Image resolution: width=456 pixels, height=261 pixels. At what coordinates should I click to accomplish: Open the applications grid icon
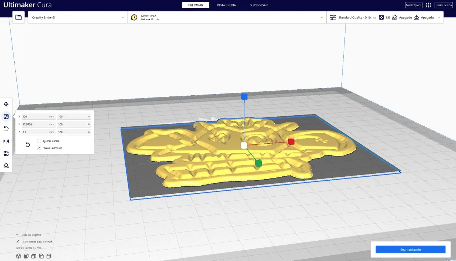point(428,5)
